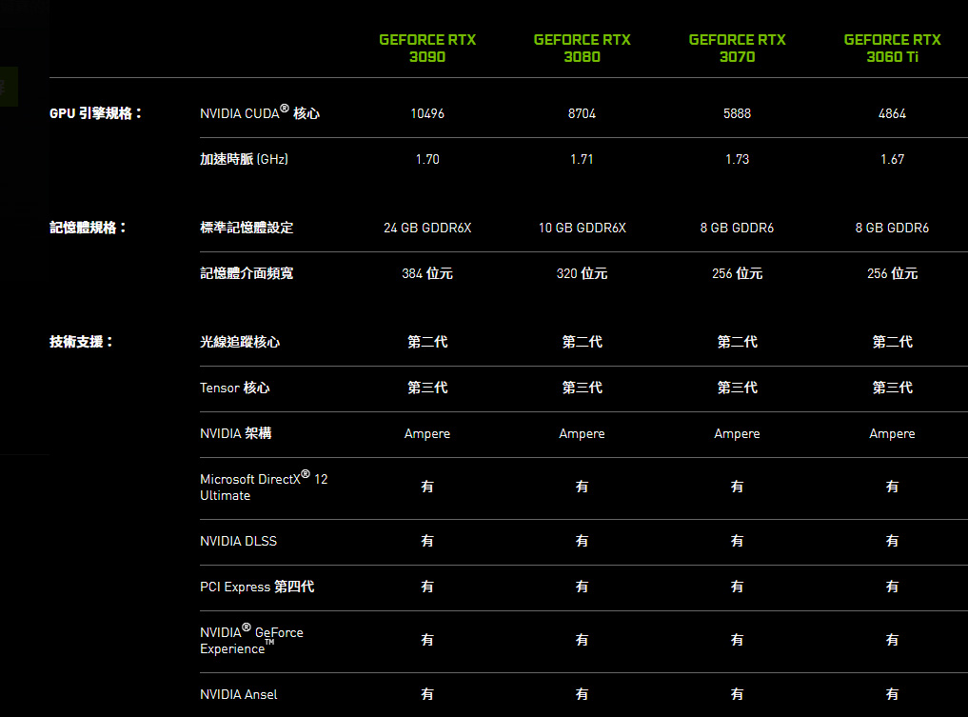
Task: Click the GeForce RTX 3090 column header
Action: click(x=427, y=49)
